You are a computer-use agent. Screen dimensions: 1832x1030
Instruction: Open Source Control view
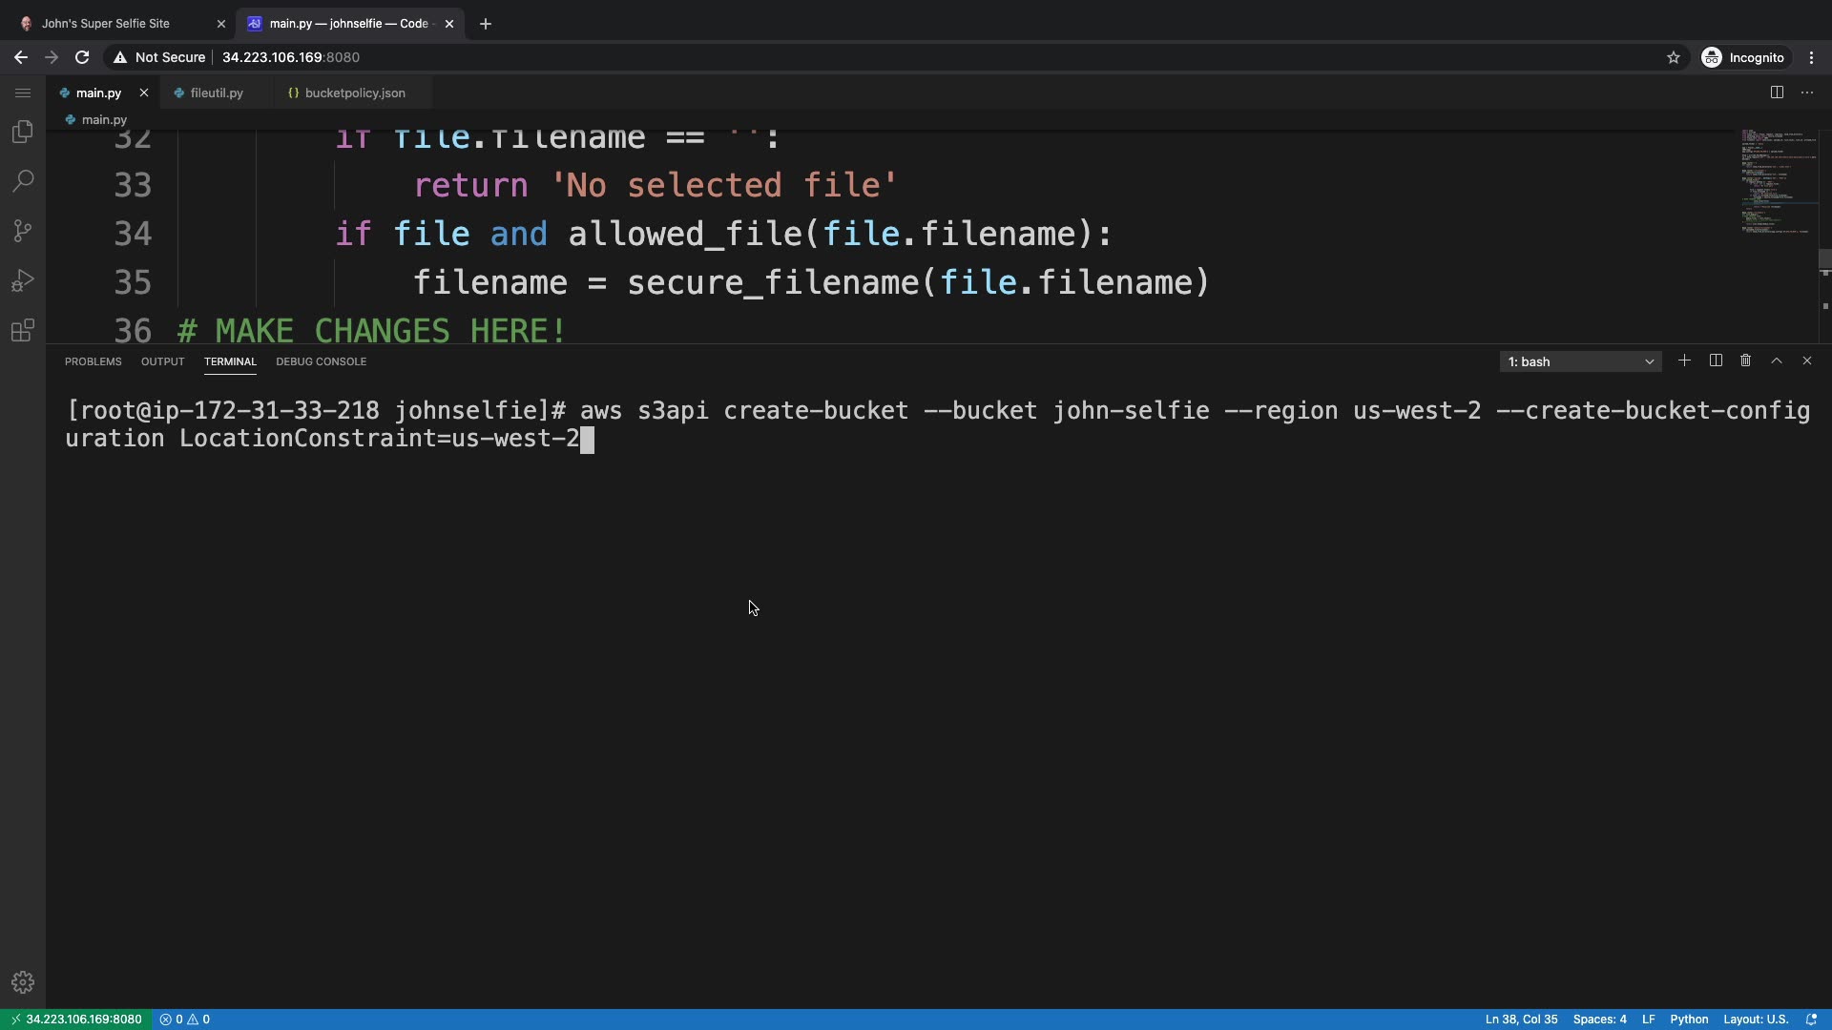tap(23, 231)
